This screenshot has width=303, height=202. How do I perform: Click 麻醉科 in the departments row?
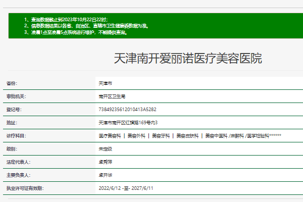pyautogui.click(x=237, y=136)
